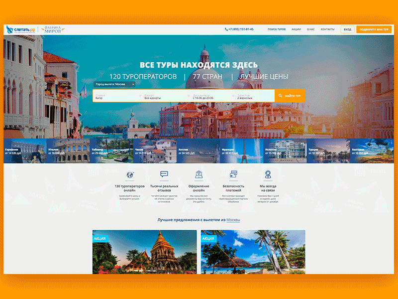
Task: Click the globe icon above «130 туроператоров онлайн»
Action: point(129,174)
